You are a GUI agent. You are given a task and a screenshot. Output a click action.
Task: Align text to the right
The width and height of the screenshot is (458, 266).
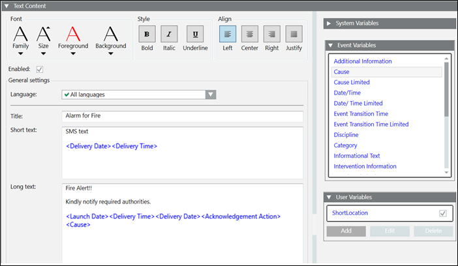tap(272, 34)
